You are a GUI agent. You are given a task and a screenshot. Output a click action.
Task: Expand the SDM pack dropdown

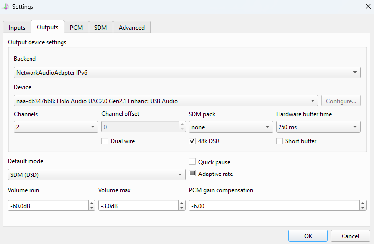coord(231,127)
